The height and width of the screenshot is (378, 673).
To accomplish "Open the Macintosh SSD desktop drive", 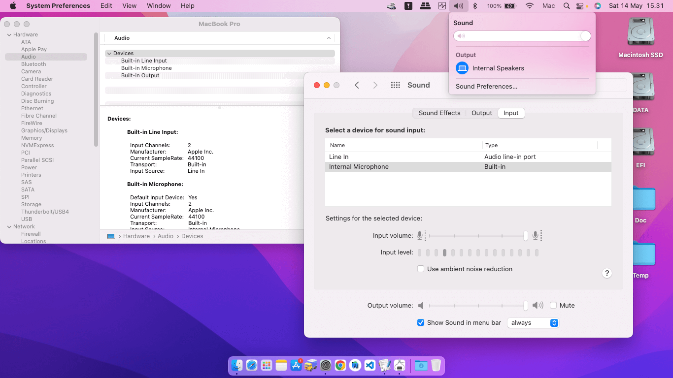I will pyautogui.click(x=640, y=38).
